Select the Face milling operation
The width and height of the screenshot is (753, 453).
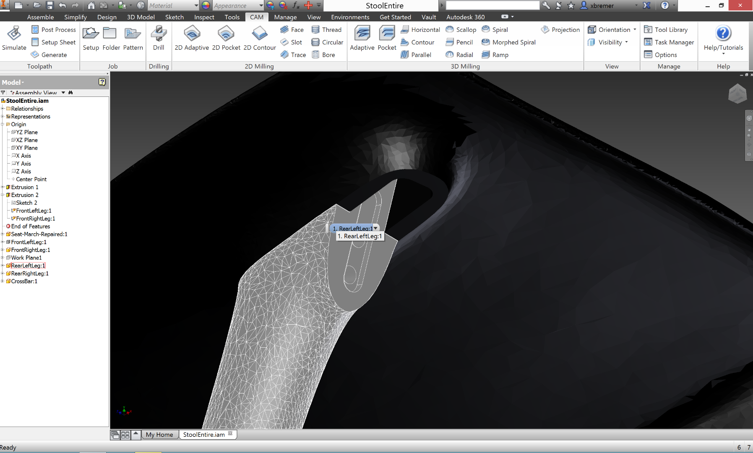[292, 30]
